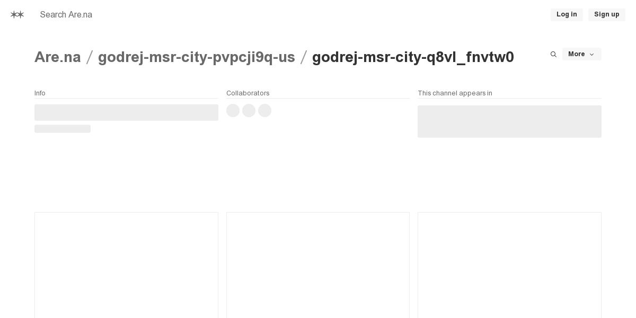Viewport: 636px width, 318px height.
Task: Open the channel search magnifier icon
Action: pyautogui.click(x=553, y=54)
